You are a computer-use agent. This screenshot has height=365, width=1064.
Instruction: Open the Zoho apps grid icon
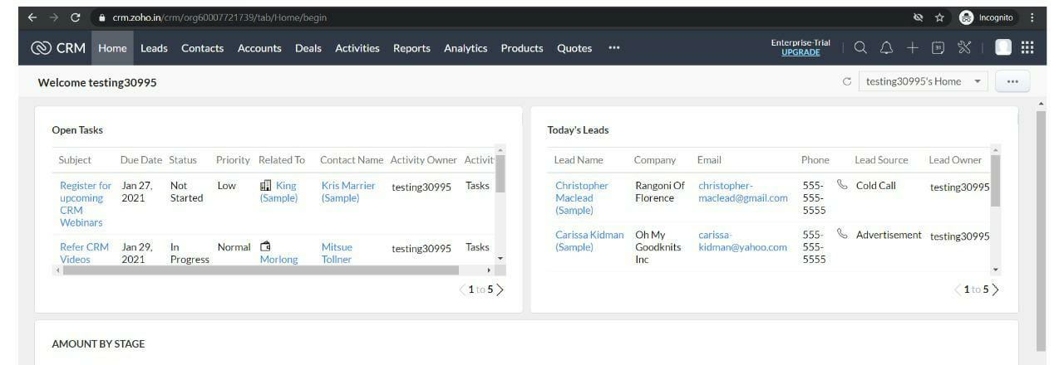click(x=1027, y=48)
